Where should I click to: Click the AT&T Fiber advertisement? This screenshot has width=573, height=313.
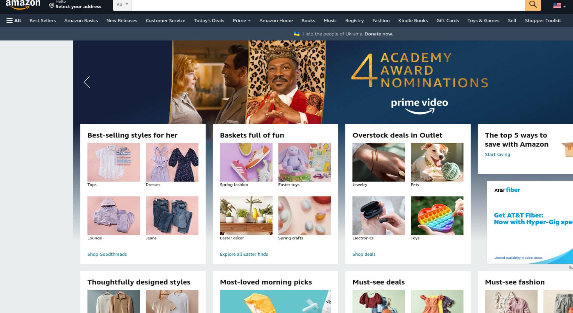(x=530, y=222)
